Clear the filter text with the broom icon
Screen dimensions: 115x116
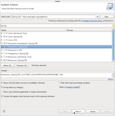coord(112,26)
